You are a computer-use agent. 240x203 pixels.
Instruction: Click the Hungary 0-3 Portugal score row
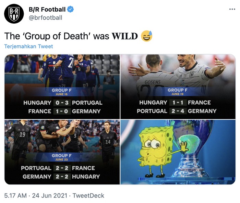62,103
